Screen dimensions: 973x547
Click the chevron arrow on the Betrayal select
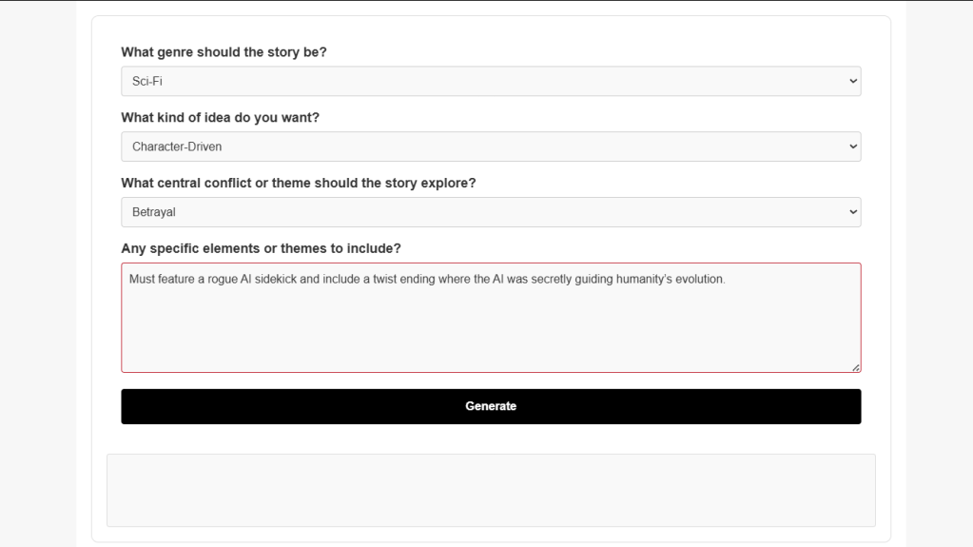pyautogui.click(x=852, y=212)
